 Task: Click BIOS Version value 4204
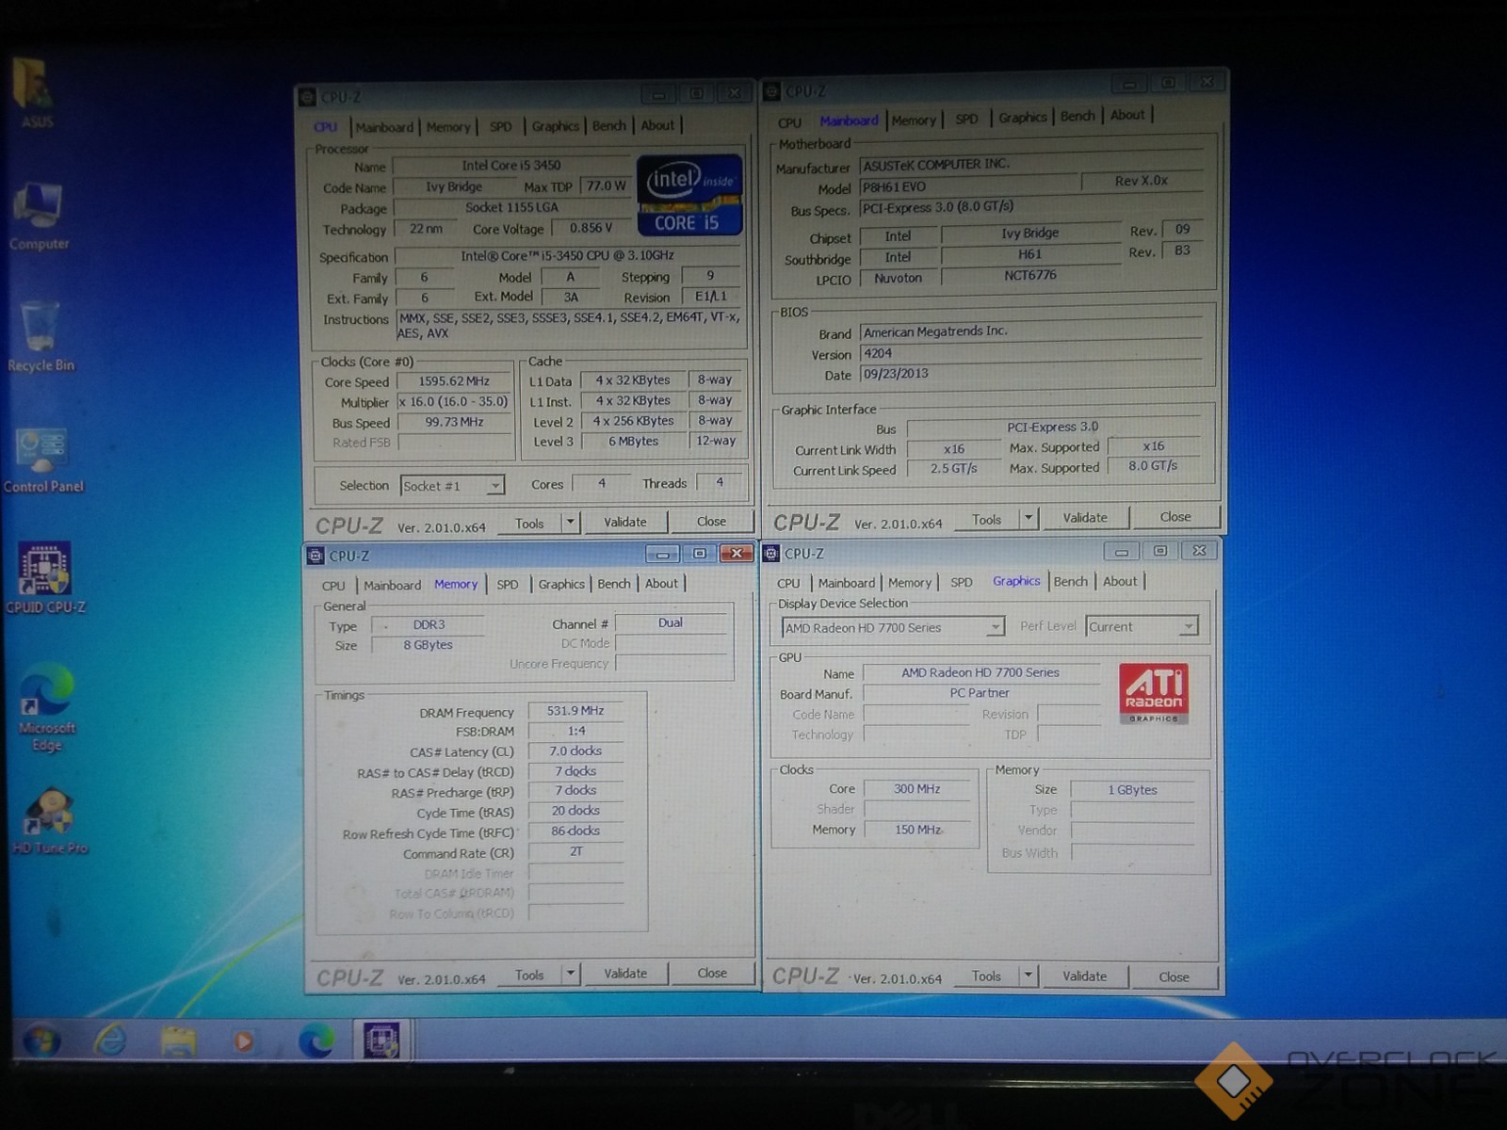(x=1030, y=353)
